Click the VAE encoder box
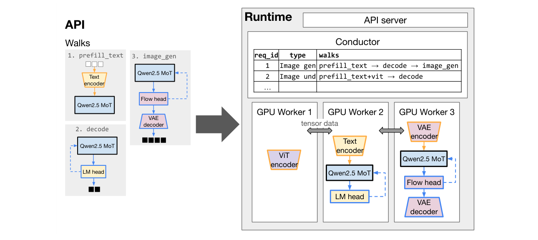538x240 pixels. (x=424, y=132)
